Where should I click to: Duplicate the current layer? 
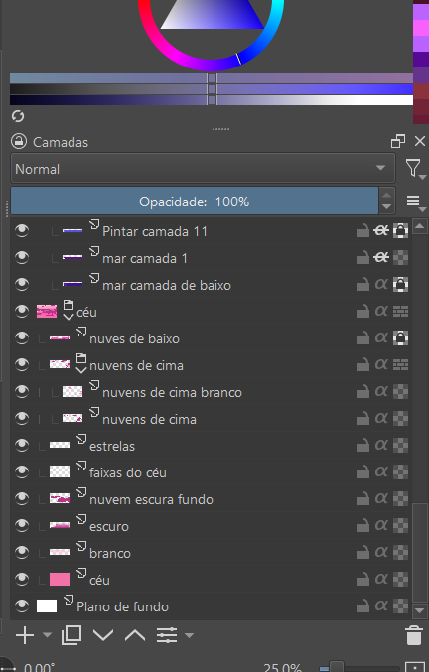[x=71, y=635]
